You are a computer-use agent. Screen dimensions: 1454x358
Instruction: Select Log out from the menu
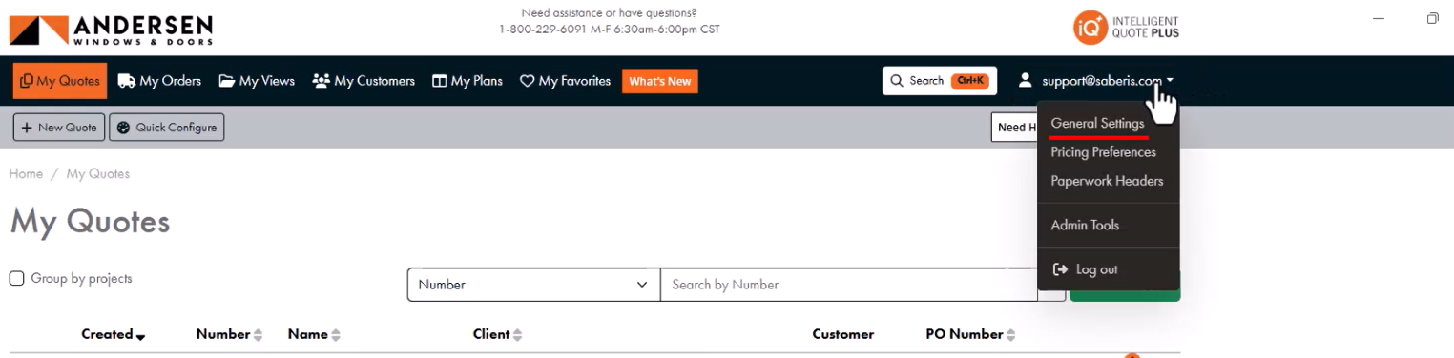coord(1085,269)
